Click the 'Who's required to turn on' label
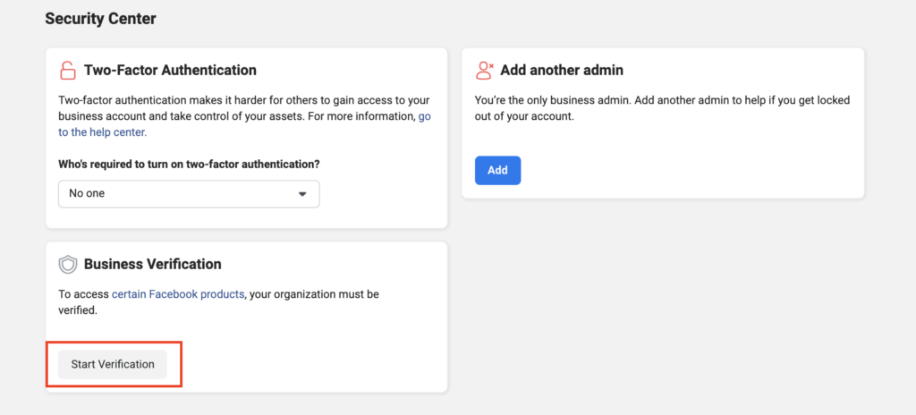 point(189,164)
